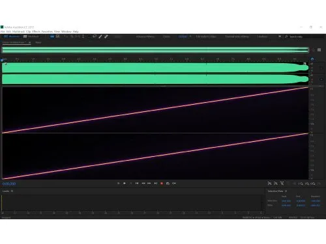
Task: Move playhead to previous marker
Action: [x=137, y=183]
